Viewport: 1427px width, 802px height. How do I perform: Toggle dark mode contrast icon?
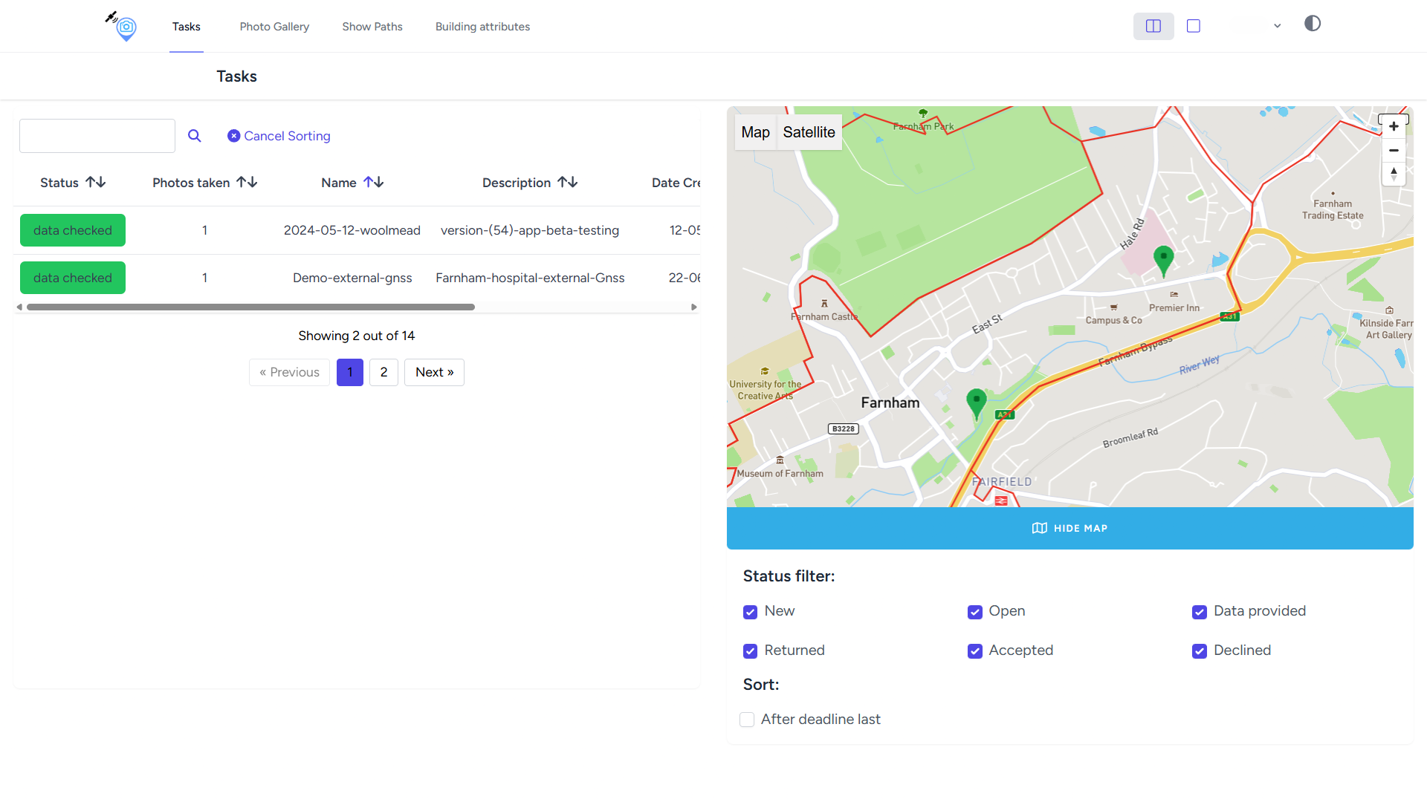pyautogui.click(x=1312, y=24)
